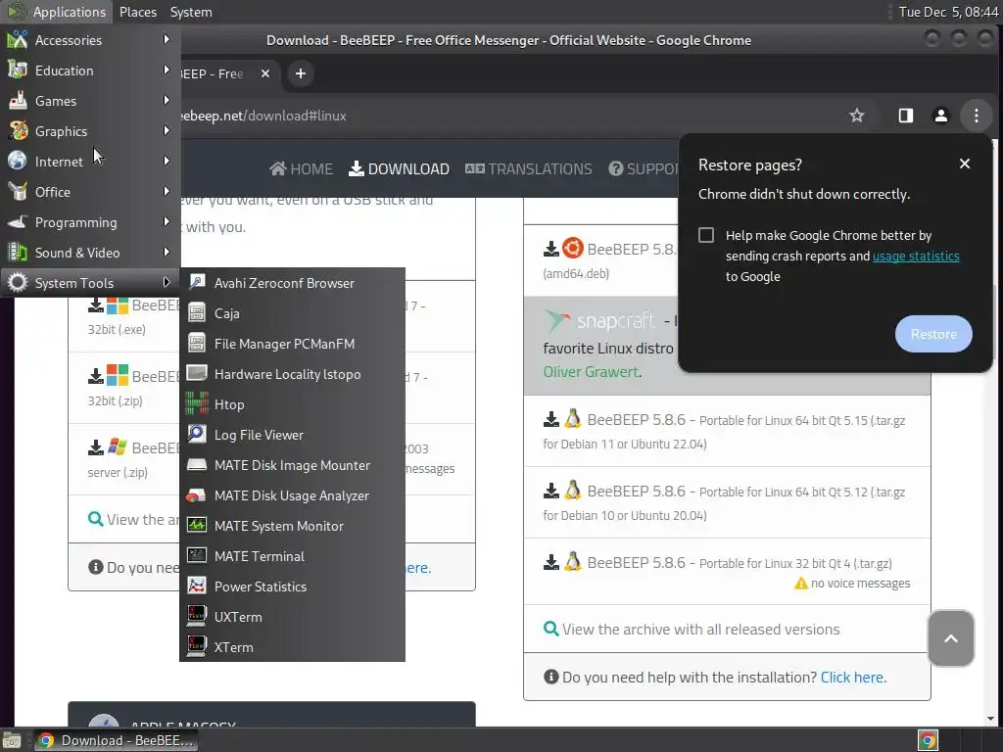Click the scroll-to-top arrow button

coord(951,638)
